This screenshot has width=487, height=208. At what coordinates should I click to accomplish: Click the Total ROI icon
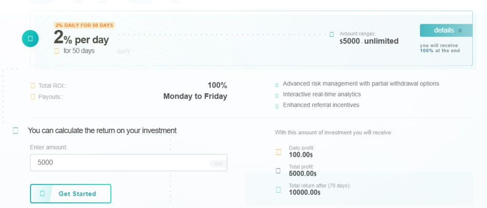(x=33, y=86)
